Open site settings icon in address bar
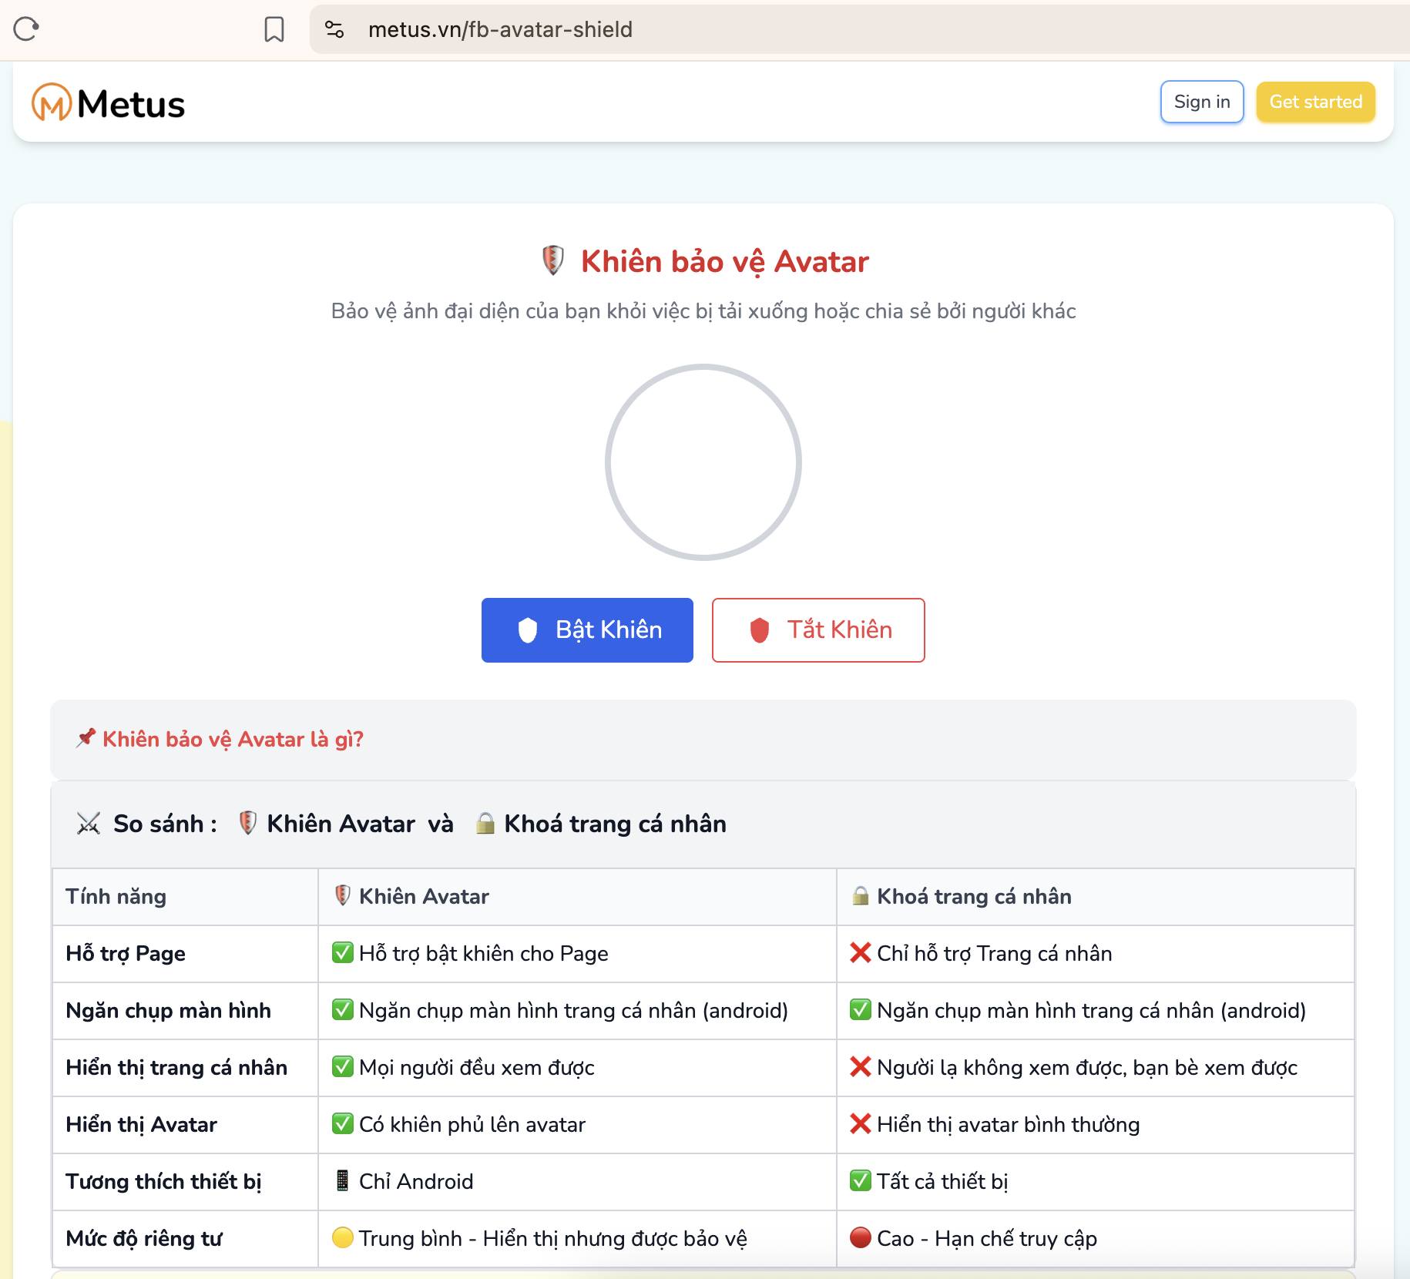The width and height of the screenshot is (1410, 1279). [334, 29]
